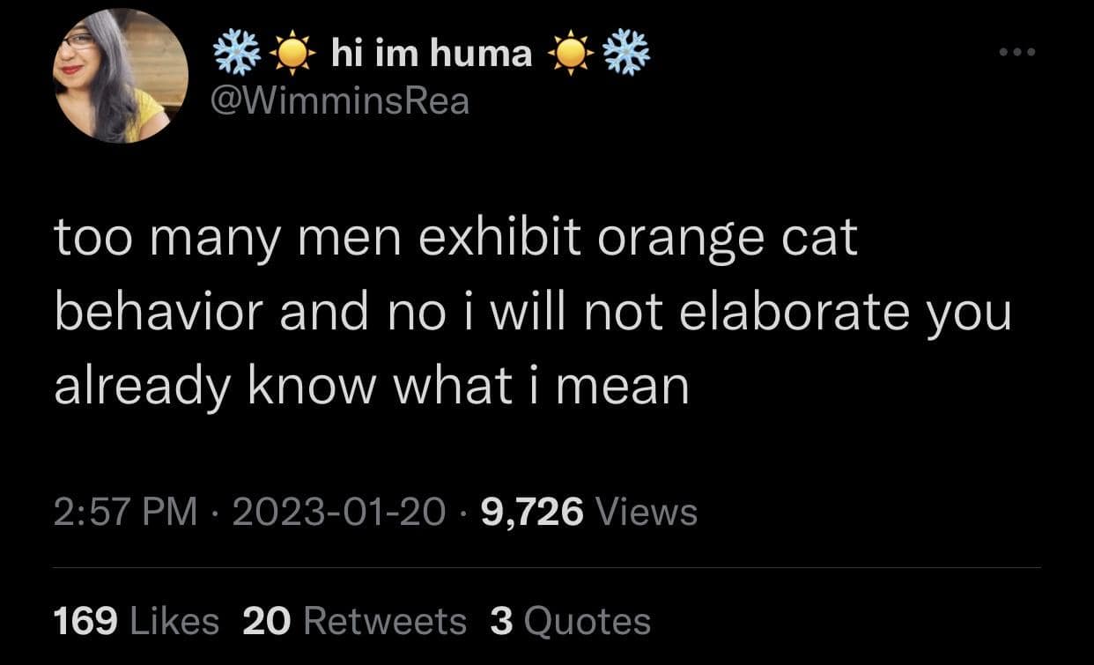
Task: Open the three-dot more options menu
Action: [1018, 53]
